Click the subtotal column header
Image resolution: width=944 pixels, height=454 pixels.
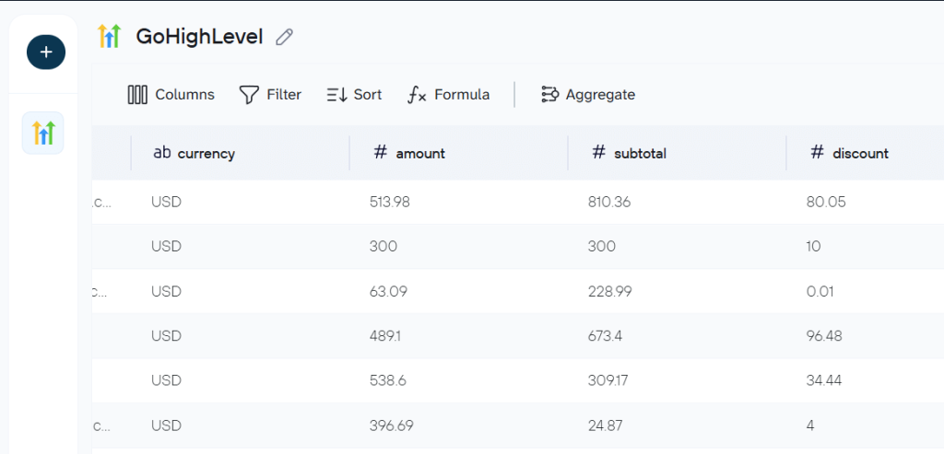[640, 154]
